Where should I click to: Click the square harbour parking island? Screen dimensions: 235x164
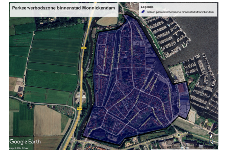[178, 73]
